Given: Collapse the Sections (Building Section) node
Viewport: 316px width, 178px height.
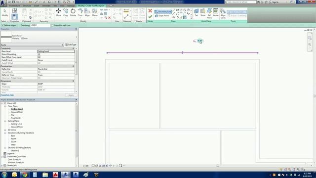Looking at the screenshot, I should [x=5, y=148].
